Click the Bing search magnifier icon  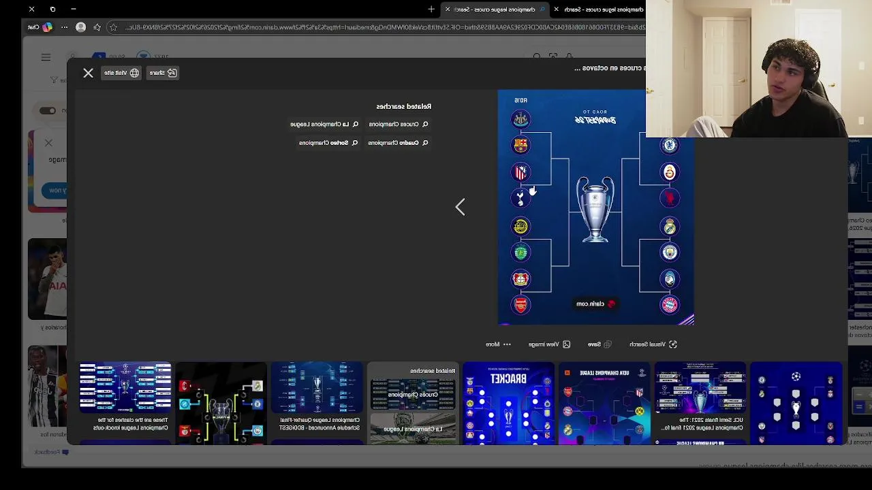pos(537,57)
